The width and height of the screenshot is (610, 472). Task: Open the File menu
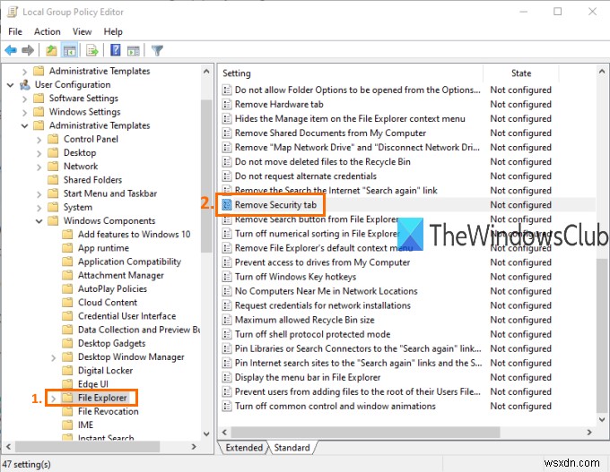pyautogui.click(x=15, y=31)
